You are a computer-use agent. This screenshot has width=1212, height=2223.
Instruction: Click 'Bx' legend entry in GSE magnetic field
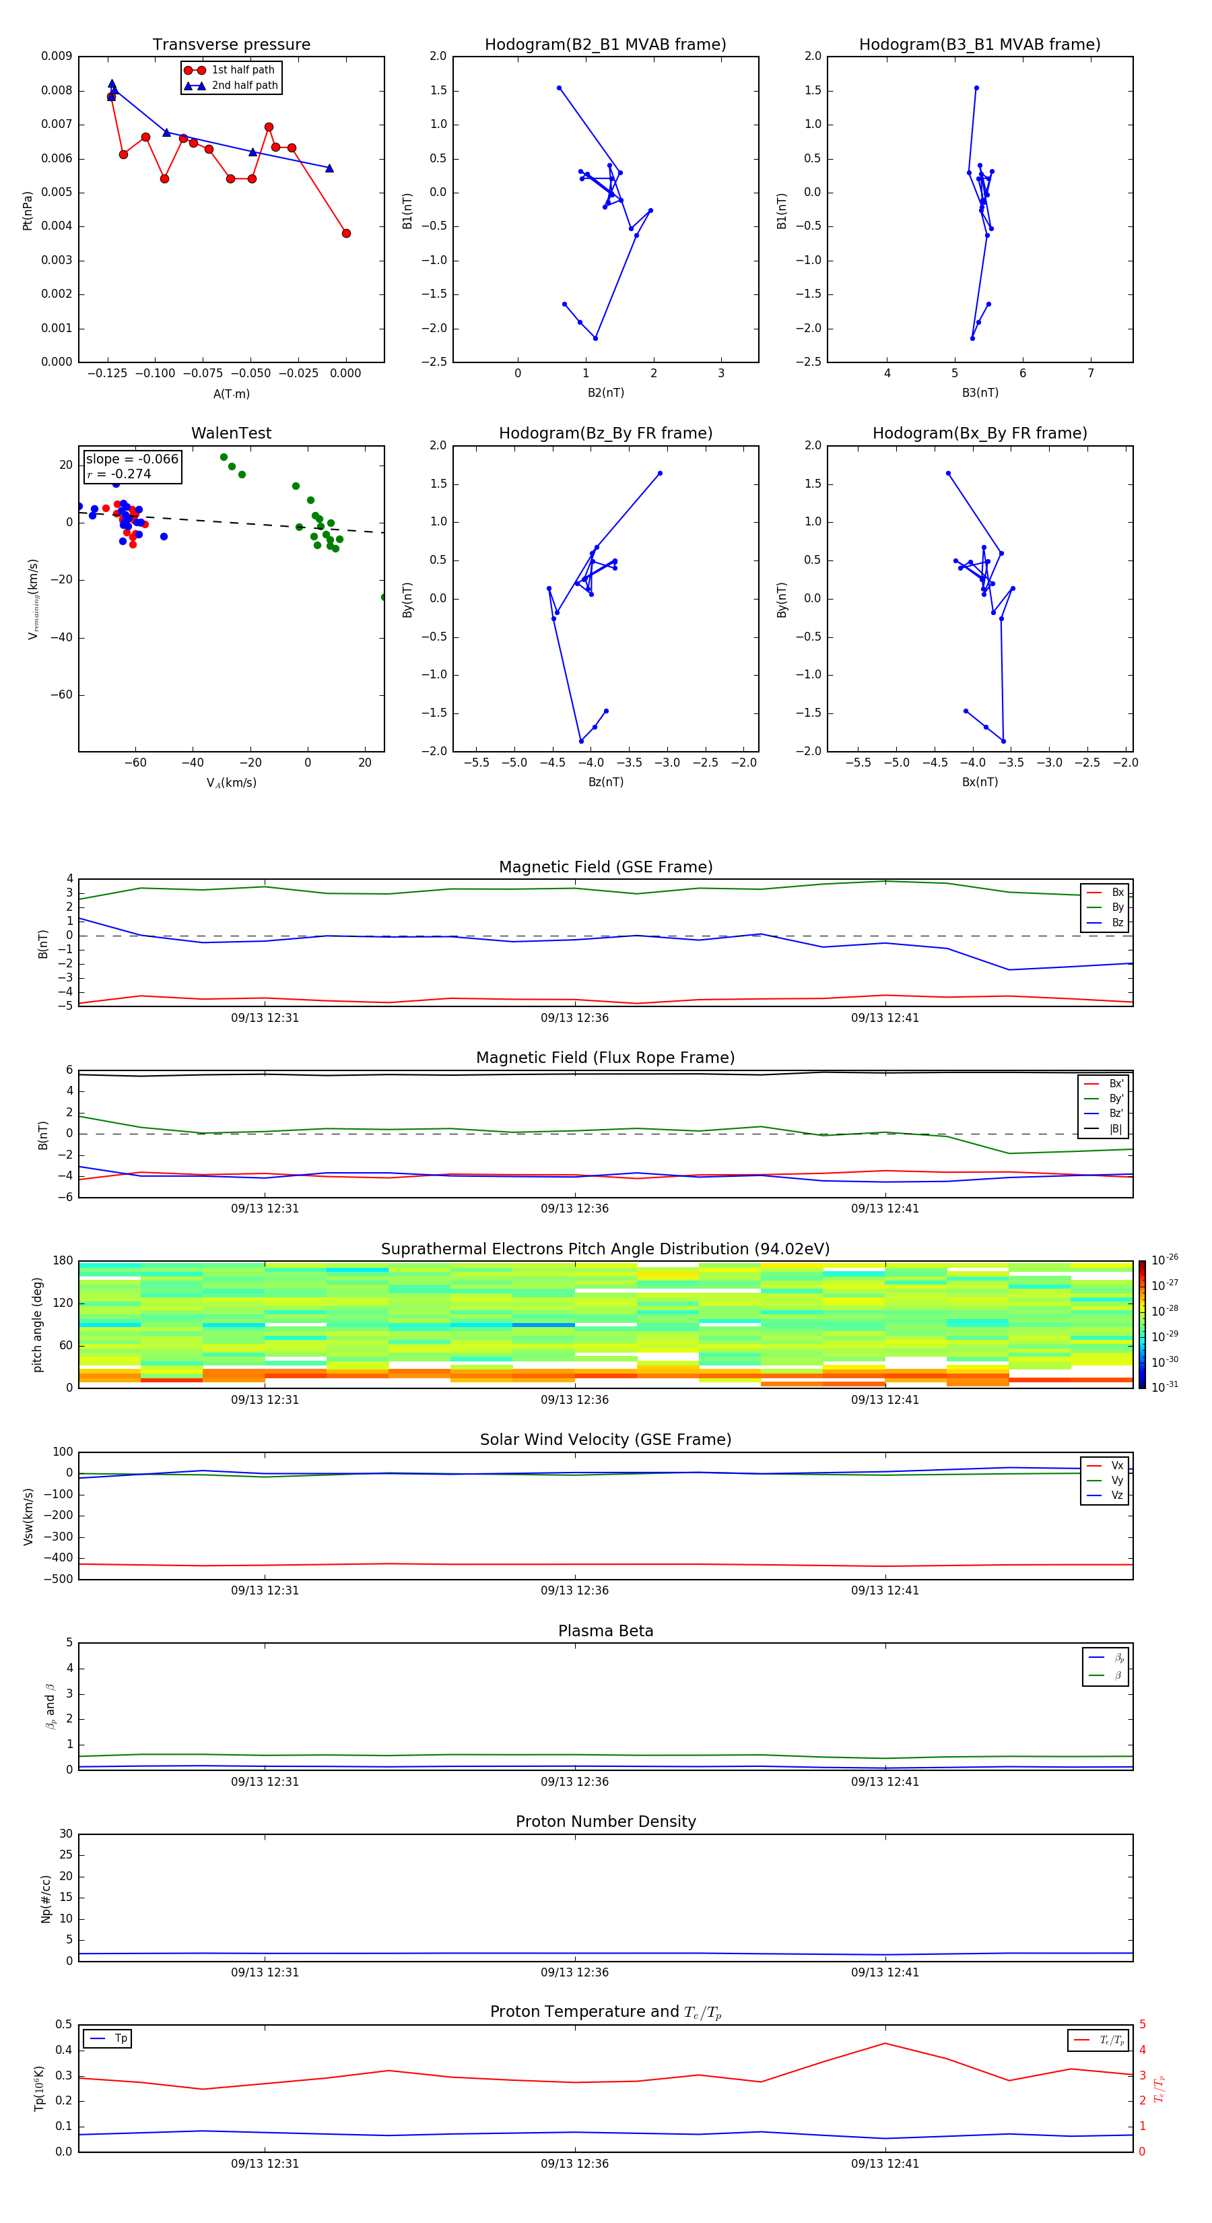pos(1105,893)
